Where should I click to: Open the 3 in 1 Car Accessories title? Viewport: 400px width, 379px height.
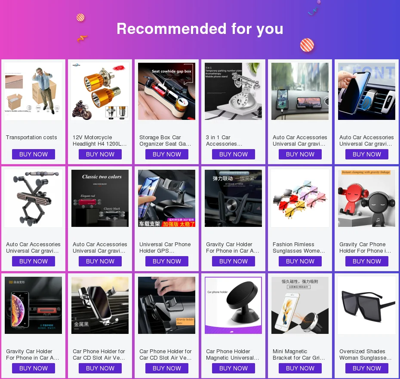pos(224,141)
